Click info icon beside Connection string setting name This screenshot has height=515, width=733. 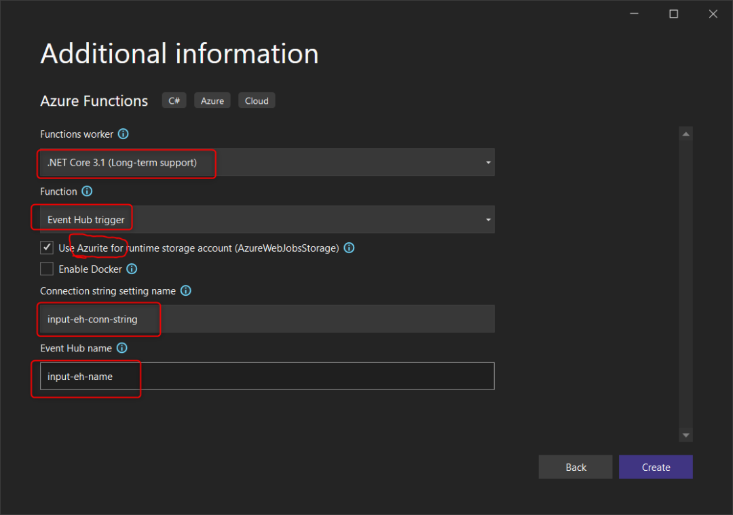[185, 291]
